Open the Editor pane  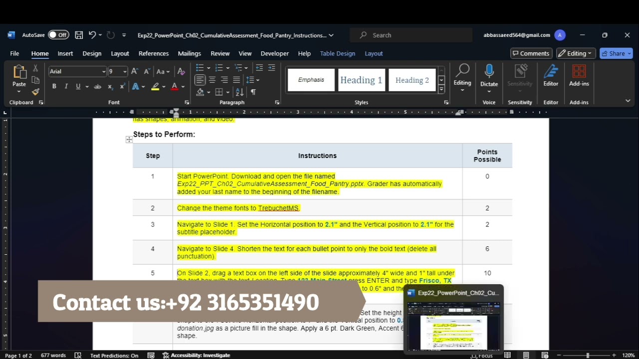551,76
